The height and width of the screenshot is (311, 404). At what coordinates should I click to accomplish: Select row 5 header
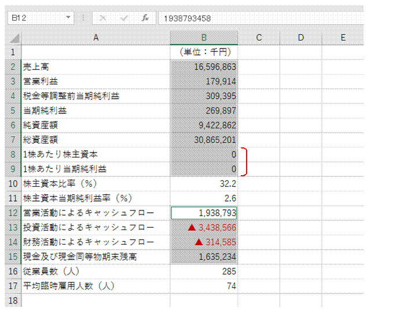13,110
